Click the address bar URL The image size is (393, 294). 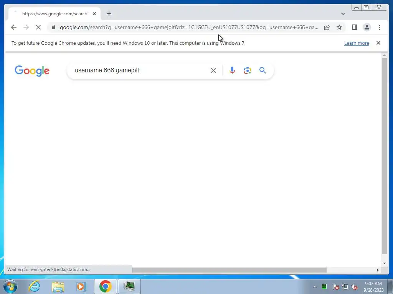[189, 27]
